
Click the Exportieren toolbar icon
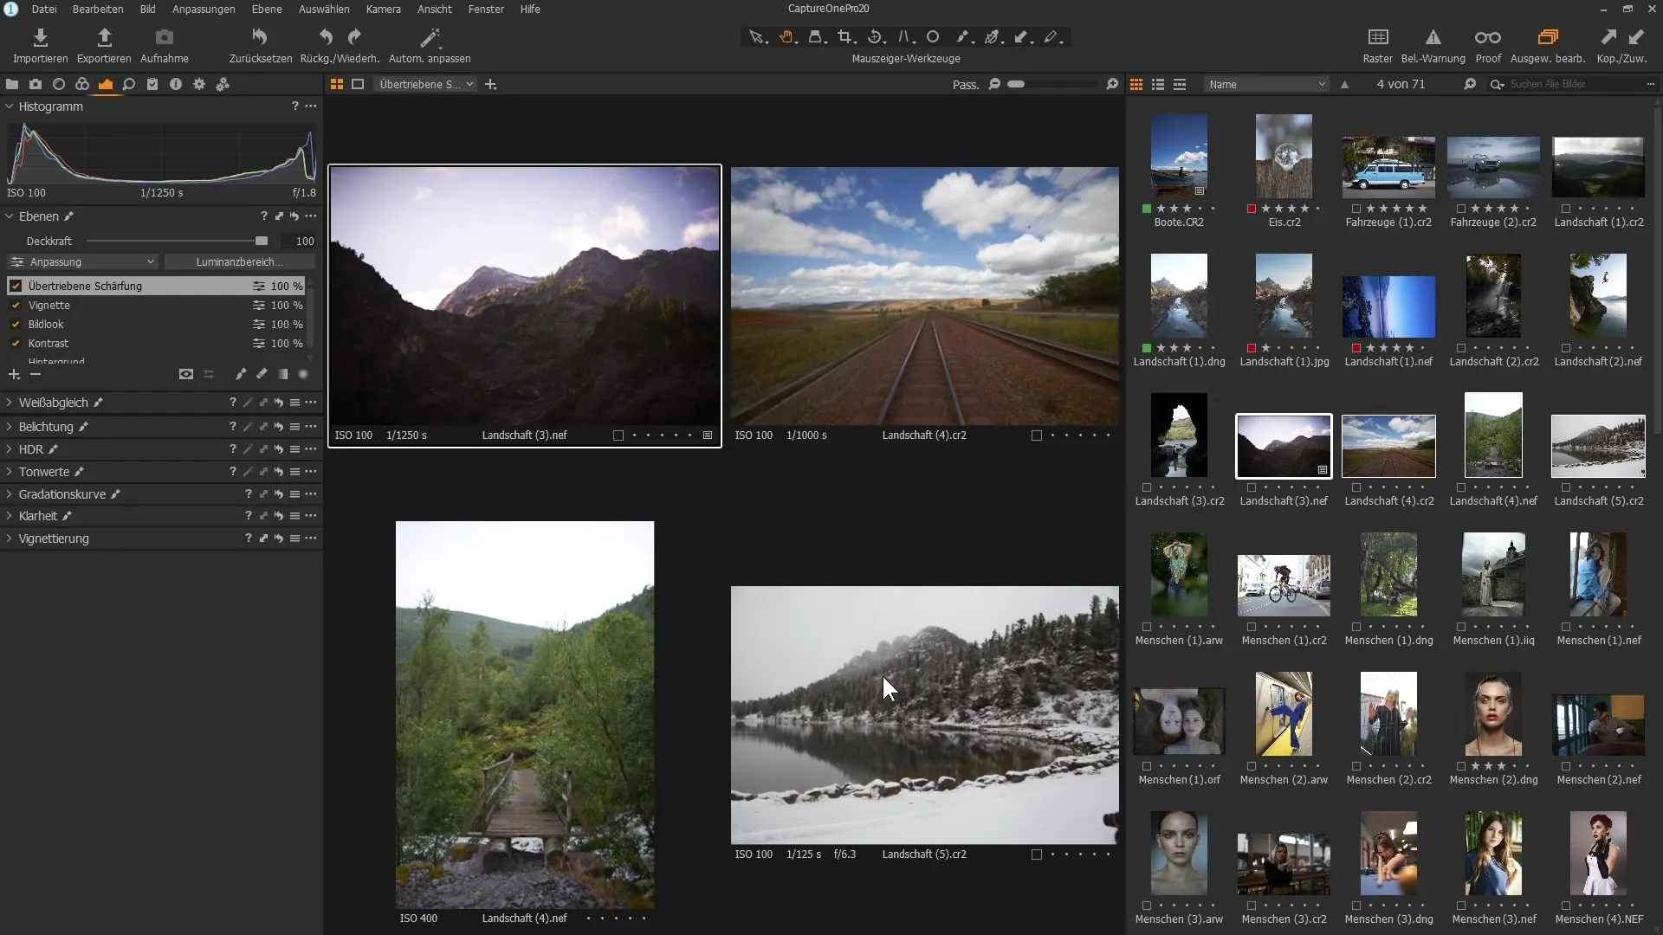click(104, 37)
